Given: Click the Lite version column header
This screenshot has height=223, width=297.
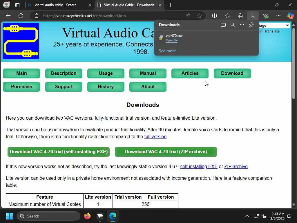Looking at the screenshot, I should (x=98, y=197).
